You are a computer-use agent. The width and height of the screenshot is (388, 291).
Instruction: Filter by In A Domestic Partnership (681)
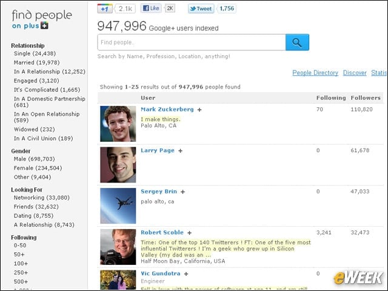[x=50, y=102]
